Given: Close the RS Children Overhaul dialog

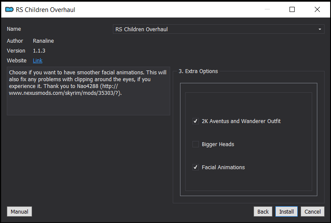Looking at the screenshot, I should [317, 9].
